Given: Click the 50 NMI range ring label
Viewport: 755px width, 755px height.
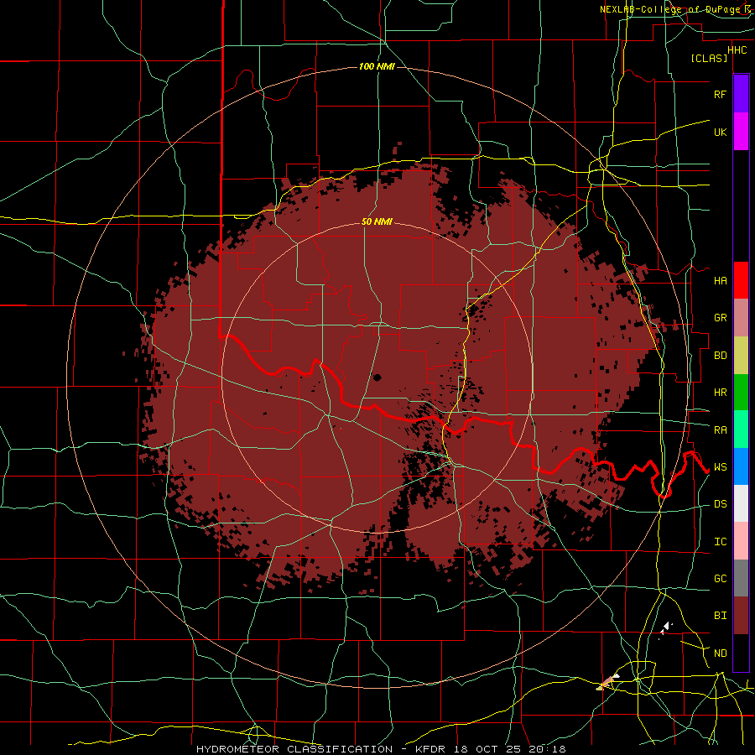Looking at the screenshot, I should click(x=377, y=221).
